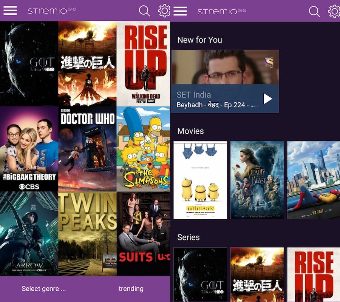340x302 pixels.
Task: Play the SET India Beyhadh episode
Action: (268, 99)
